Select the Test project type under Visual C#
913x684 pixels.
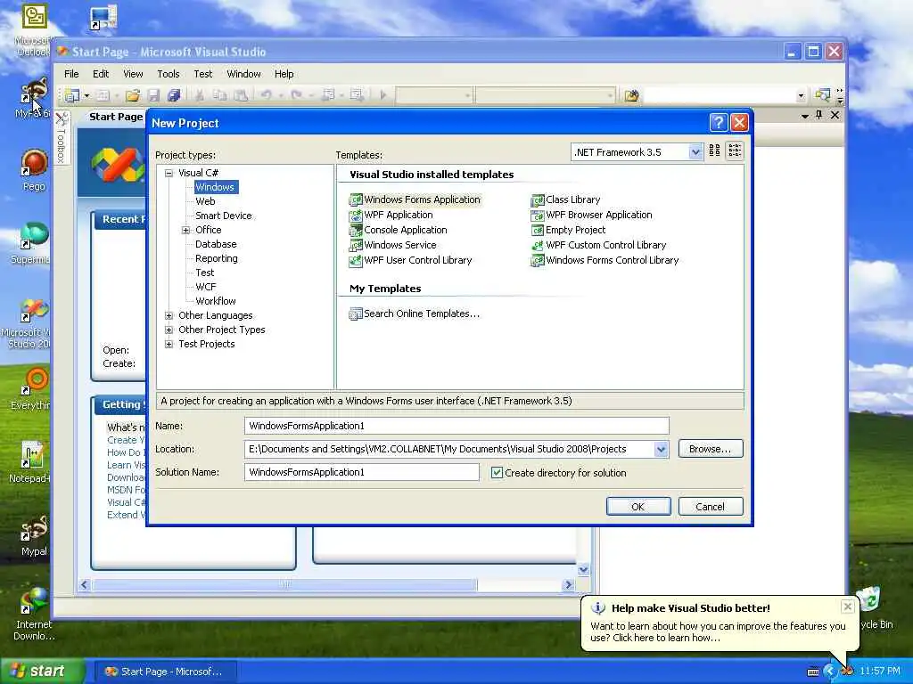coord(205,273)
